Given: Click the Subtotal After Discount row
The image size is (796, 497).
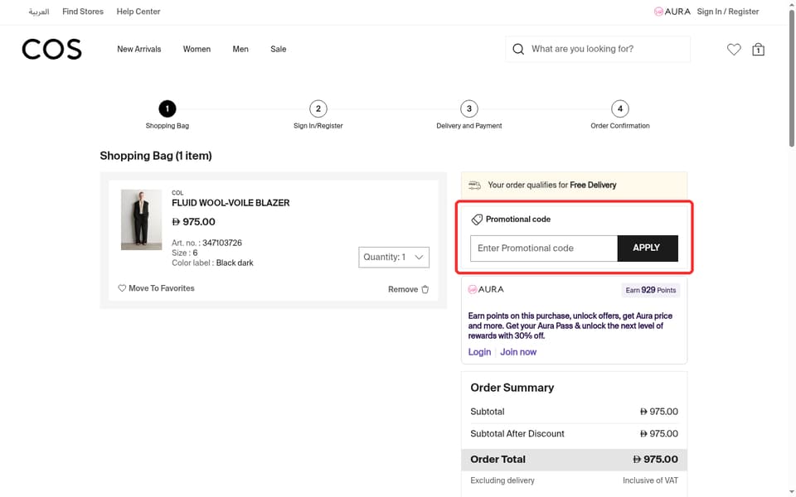Looking at the screenshot, I should coord(574,434).
